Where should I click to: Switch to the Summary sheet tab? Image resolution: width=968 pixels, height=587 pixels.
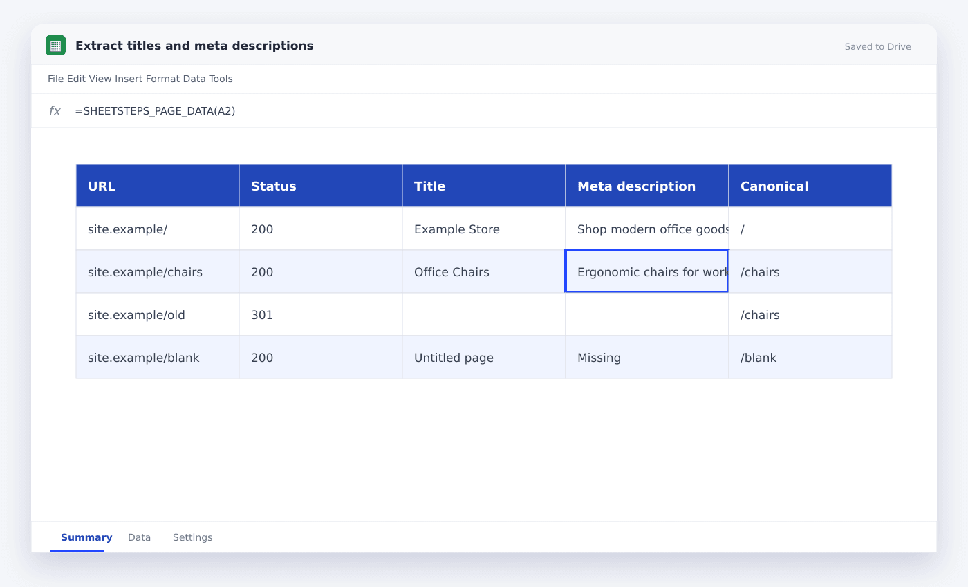coord(86,537)
